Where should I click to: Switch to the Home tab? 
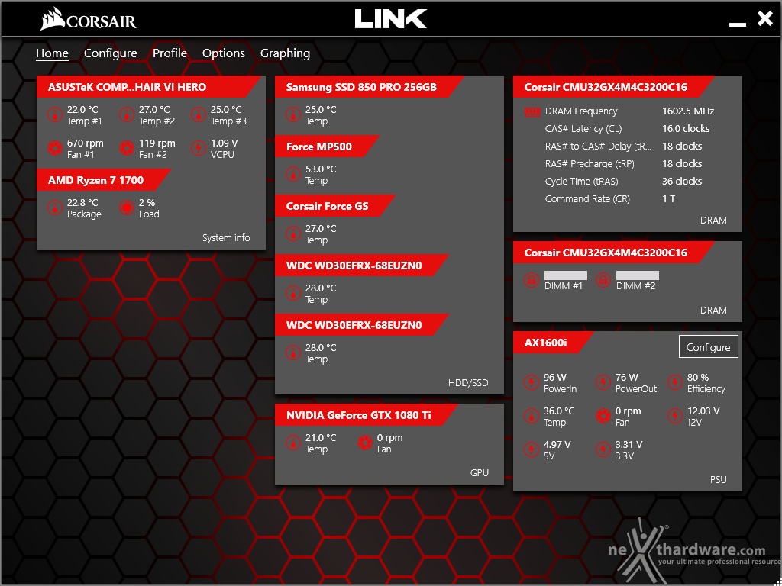tap(52, 53)
